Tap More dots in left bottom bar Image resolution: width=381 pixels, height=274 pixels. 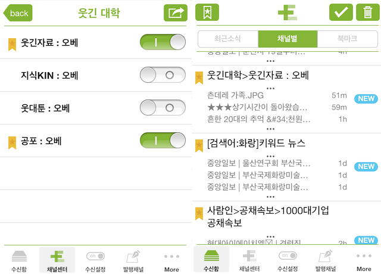[x=171, y=261]
